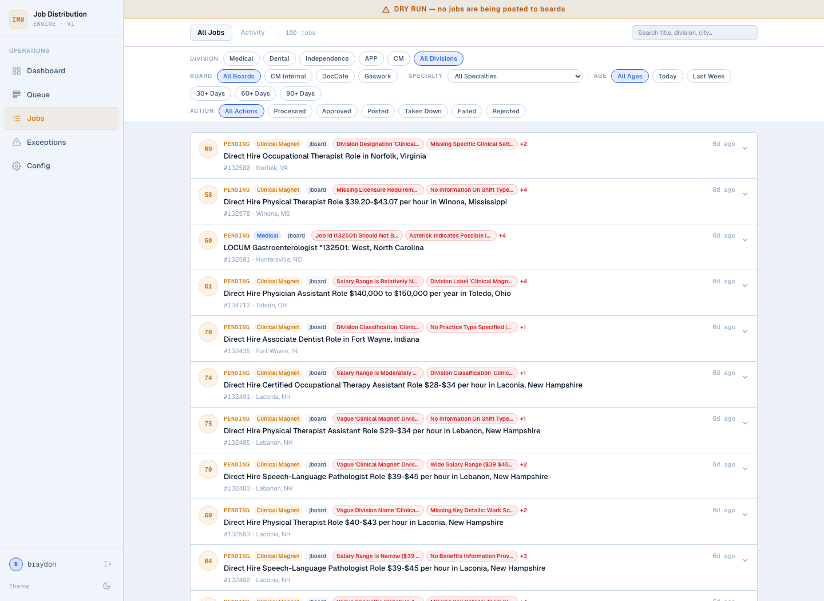Screen dimensions: 824x601
Task: Click the 'Medical' tag on Gastroenterologist job
Action: click(x=268, y=236)
